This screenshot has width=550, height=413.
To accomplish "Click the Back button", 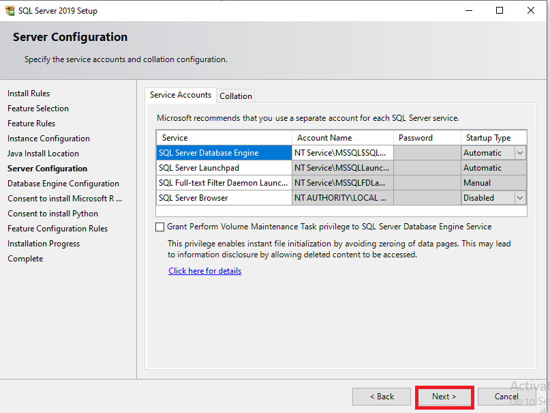I will pyautogui.click(x=382, y=397).
